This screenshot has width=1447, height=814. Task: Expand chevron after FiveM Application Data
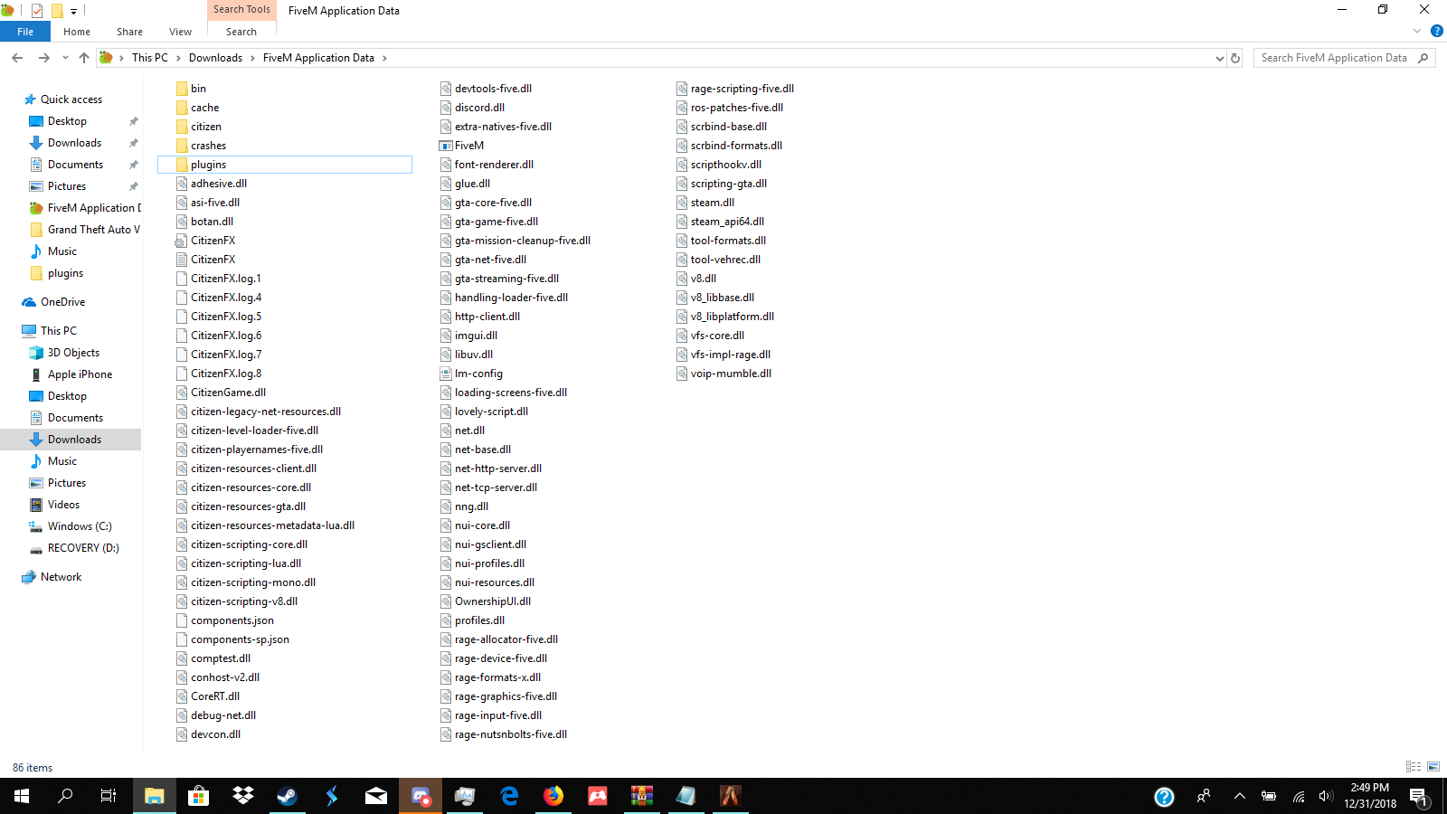pos(384,58)
